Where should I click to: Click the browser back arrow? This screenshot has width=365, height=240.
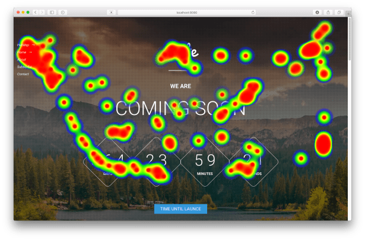[x=35, y=12]
